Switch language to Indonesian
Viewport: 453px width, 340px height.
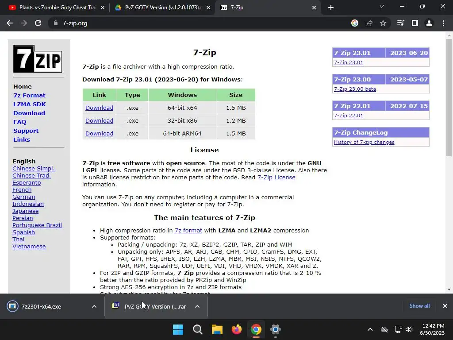point(28,204)
